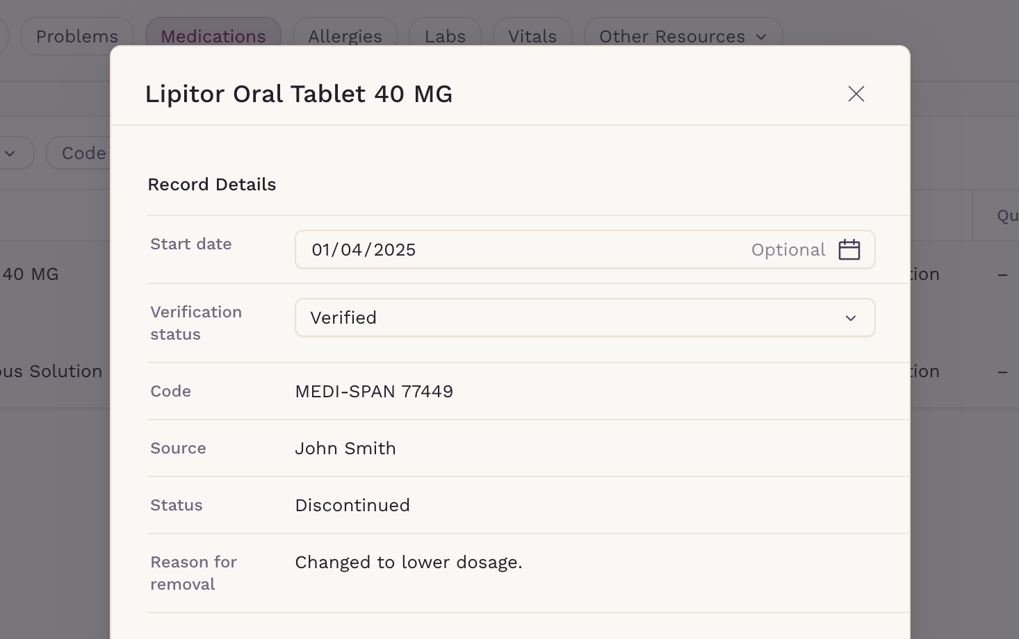Click the Lipitor Oral Tablet 40 MG title
The width and height of the screenshot is (1019, 639).
point(299,94)
